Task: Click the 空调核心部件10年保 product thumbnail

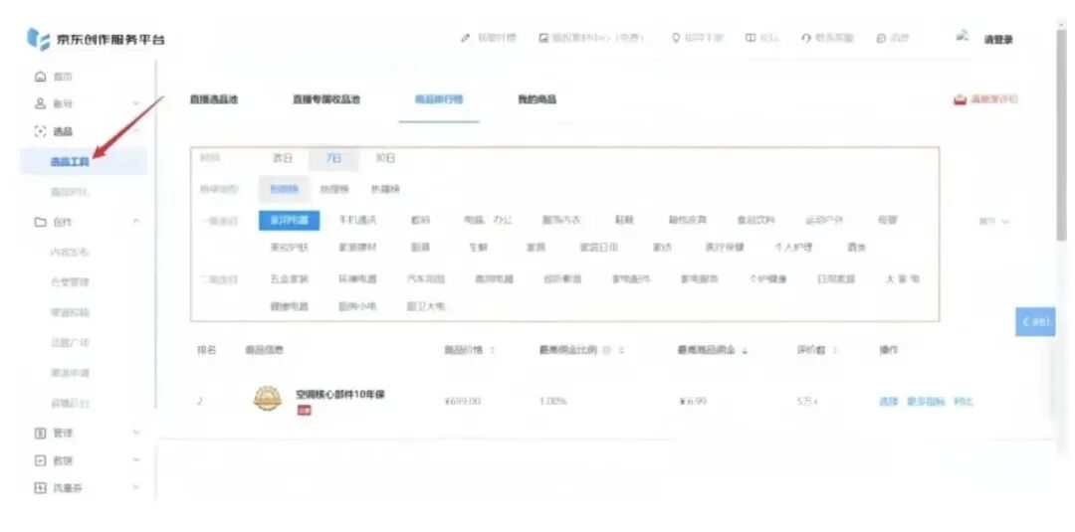Action: click(x=267, y=400)
